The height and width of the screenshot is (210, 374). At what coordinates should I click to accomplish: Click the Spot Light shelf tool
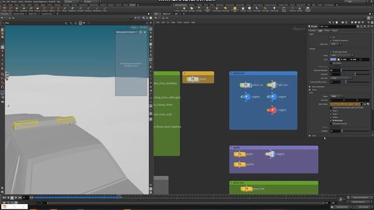[192, 9]
